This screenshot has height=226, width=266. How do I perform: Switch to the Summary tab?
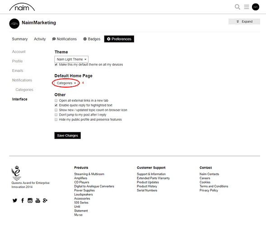20,39
